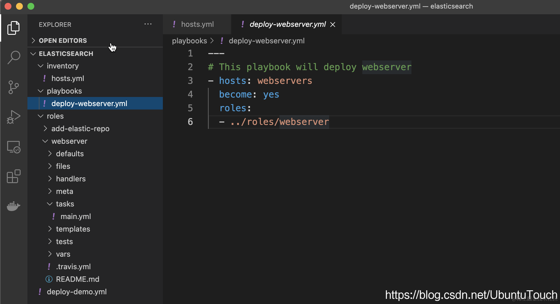The image size is (560, 304).
Task: Click the 'become' key on line 4
Action: [235, 94]
